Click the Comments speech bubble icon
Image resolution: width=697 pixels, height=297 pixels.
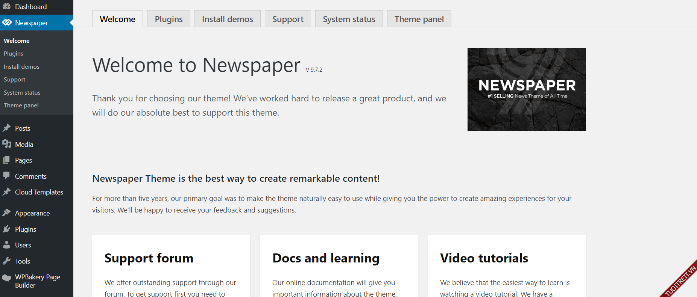point(7,176)
